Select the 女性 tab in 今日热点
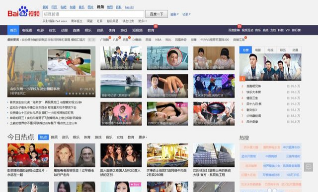This screenshot has width=318, height=192. [x=120, y=137]
